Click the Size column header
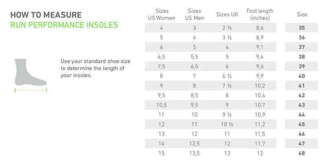 click(x=302, y=15)
